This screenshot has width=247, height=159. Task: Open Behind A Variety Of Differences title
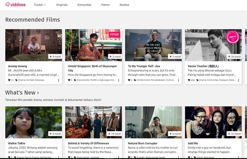[x=88, y=144]
